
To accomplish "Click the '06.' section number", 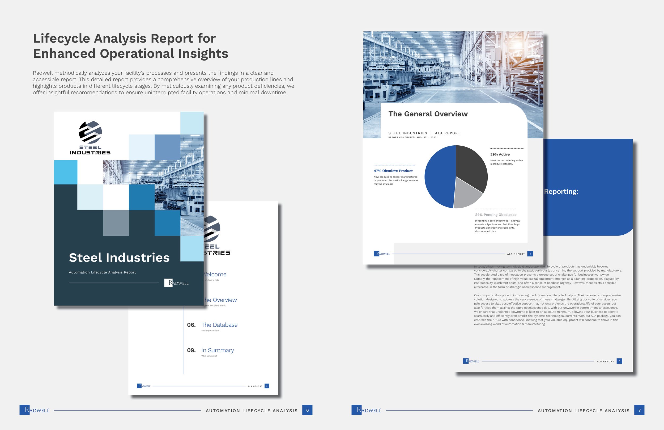I will click(191, 325).
